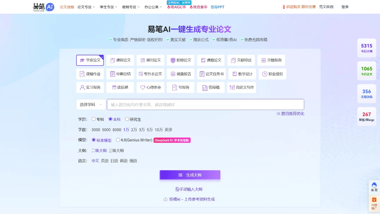Open the 5315 今日大纲 counter card
The height and width of the screenshot is (214, 380).
pyautogui.click(x=367, y=48)
